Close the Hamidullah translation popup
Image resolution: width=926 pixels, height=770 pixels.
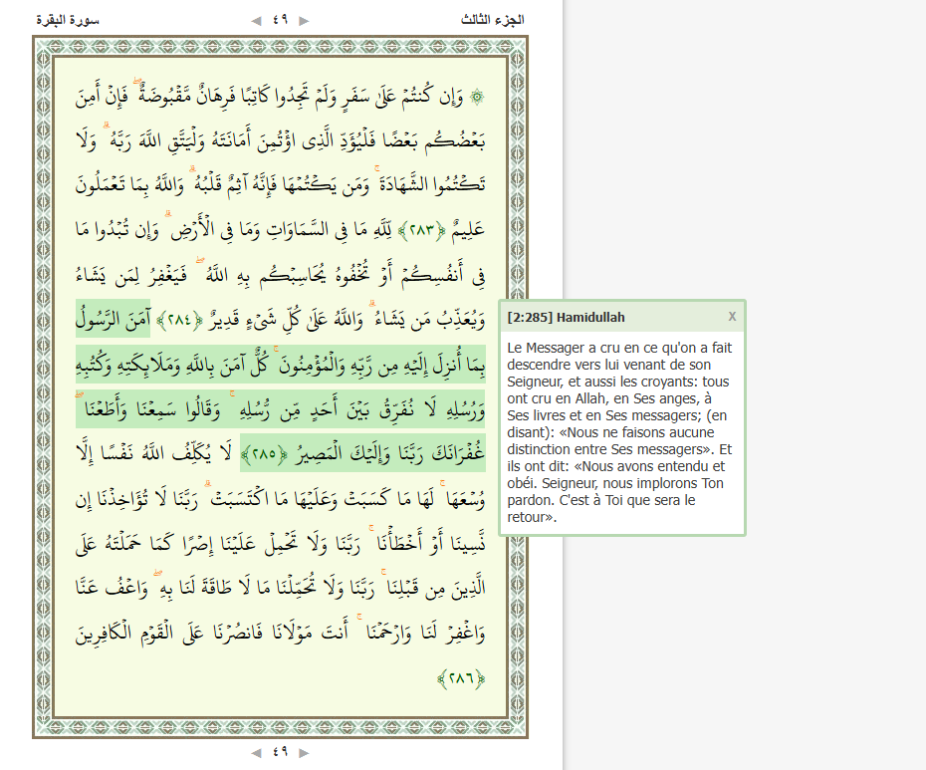coord(732,317)
